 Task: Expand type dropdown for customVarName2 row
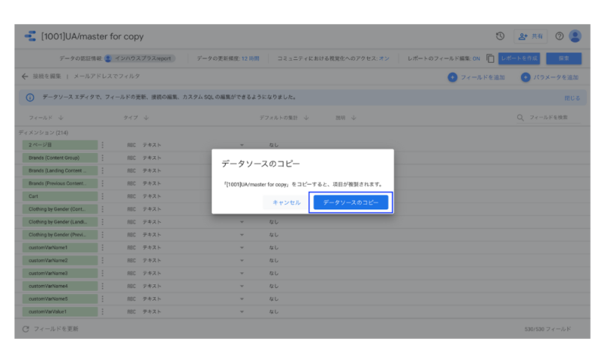tap(242, 260)
